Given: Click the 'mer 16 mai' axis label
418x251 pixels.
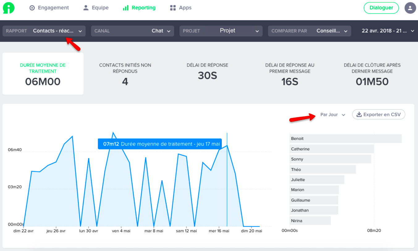Looking at the screenshot, I should [219, 231].
